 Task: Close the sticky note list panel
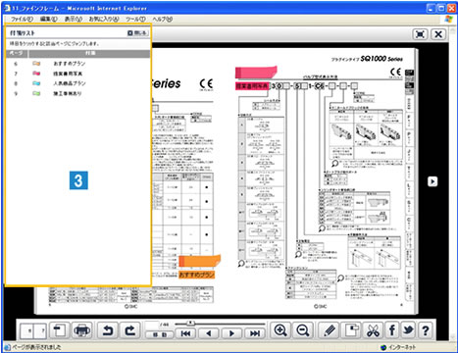point(137,33)
